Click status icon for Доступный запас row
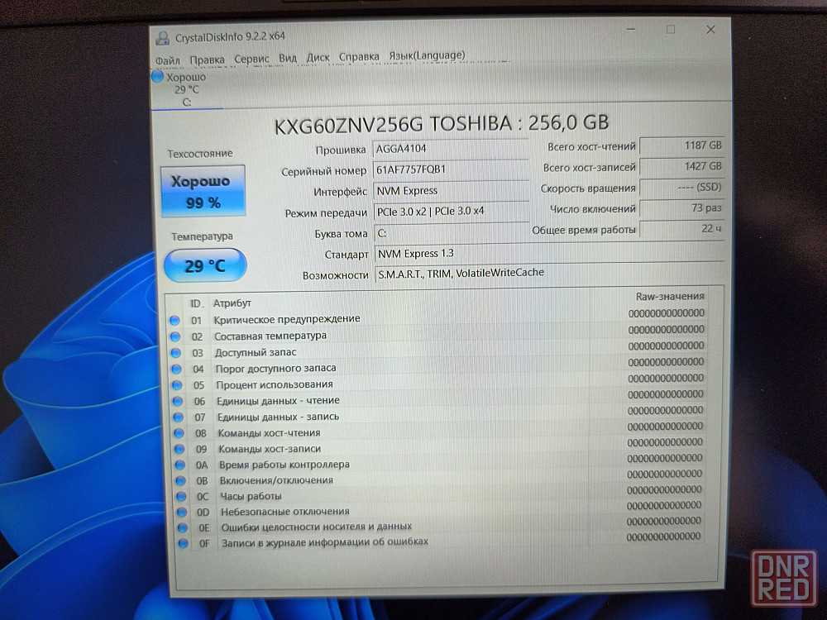Screen dimensions: 827x620 tap(175, 353)
